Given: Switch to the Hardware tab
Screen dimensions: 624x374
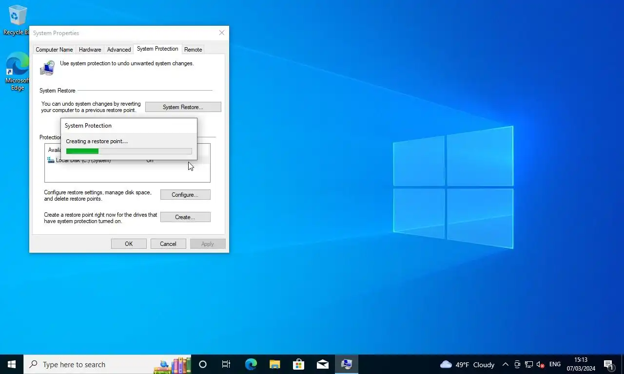Looking at the screenshot, I should click(x=90, y=50).
